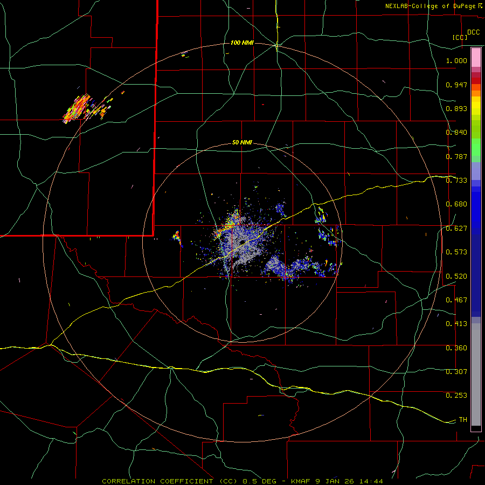Pick the gray band in the color scale
485x485 pixels.
click(476, 375)
